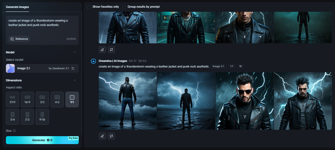Image resolution: width=335 pixels, height=150 pixels.
Task: Click regenerate icon under lower image row
Action: [x=111, y=136]
